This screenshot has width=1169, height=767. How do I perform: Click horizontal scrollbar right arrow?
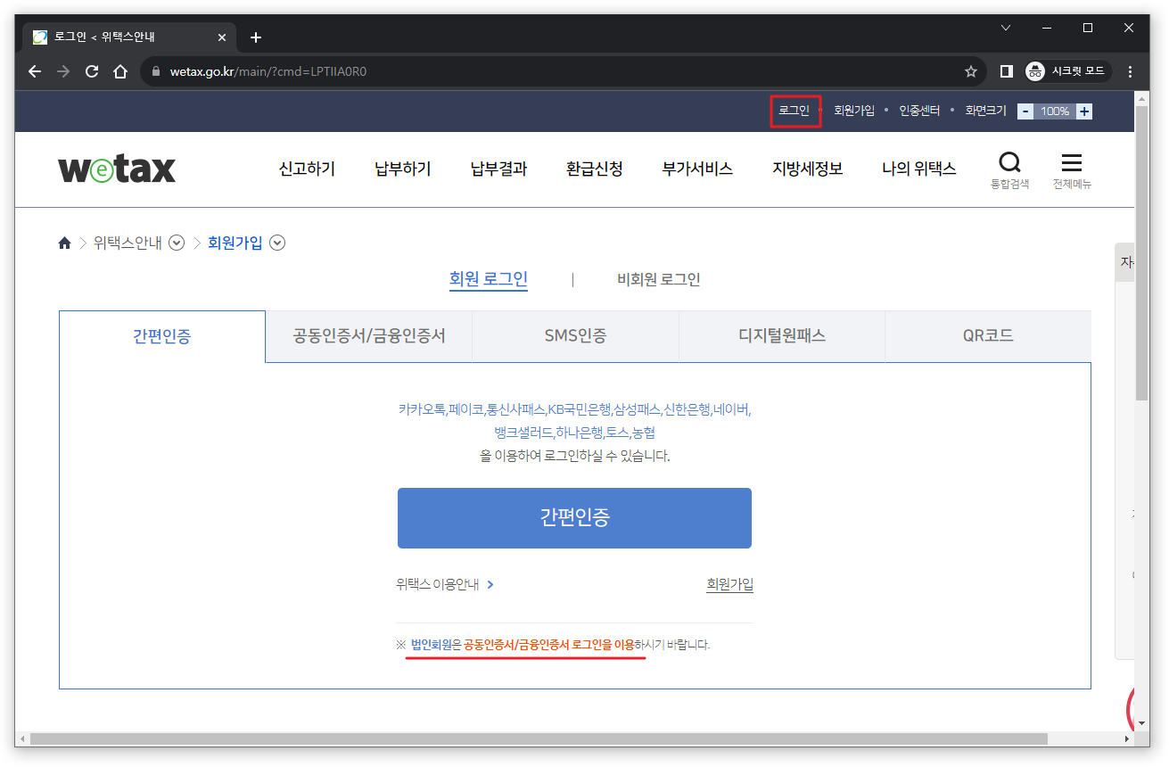coord(1127,739)
